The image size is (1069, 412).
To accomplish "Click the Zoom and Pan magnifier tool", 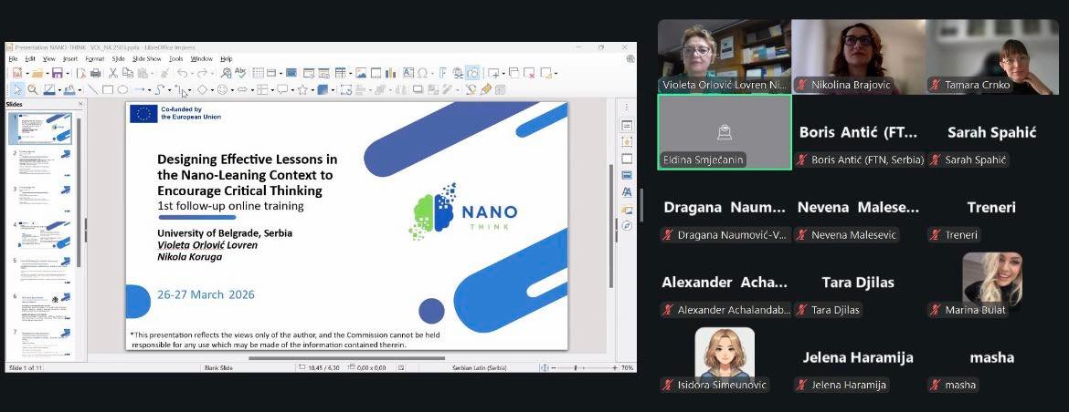I will pos(32,89).
